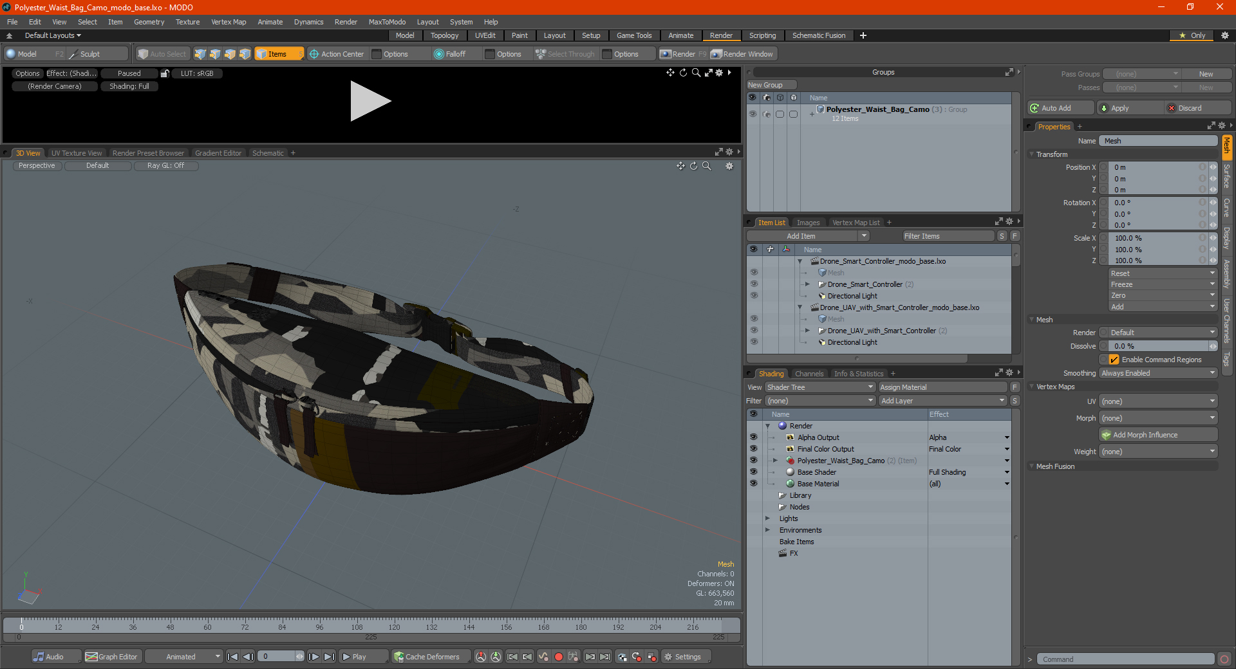Open Smoothing Always Enabled dropdown
Image resolution: width=1236 pixels, height=669 pixels.
1158,373
